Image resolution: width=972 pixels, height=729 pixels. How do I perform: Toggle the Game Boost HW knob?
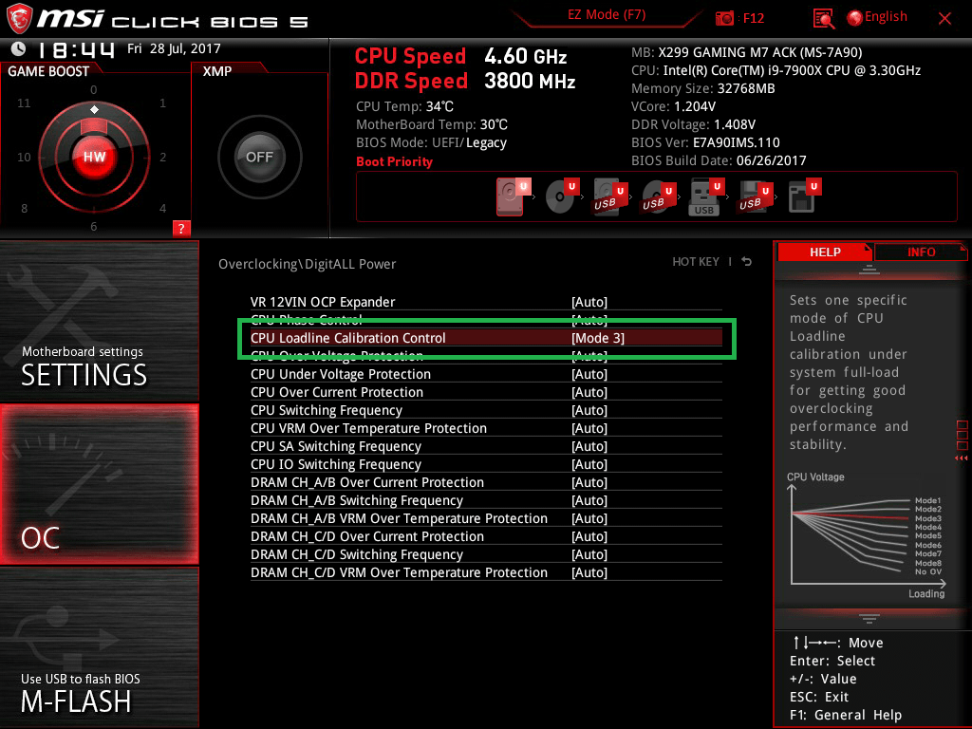94,157
